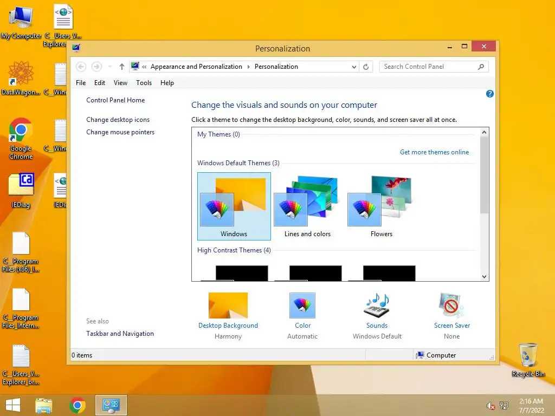
Task: Open the Tools menu
Action: pos(144,83)
